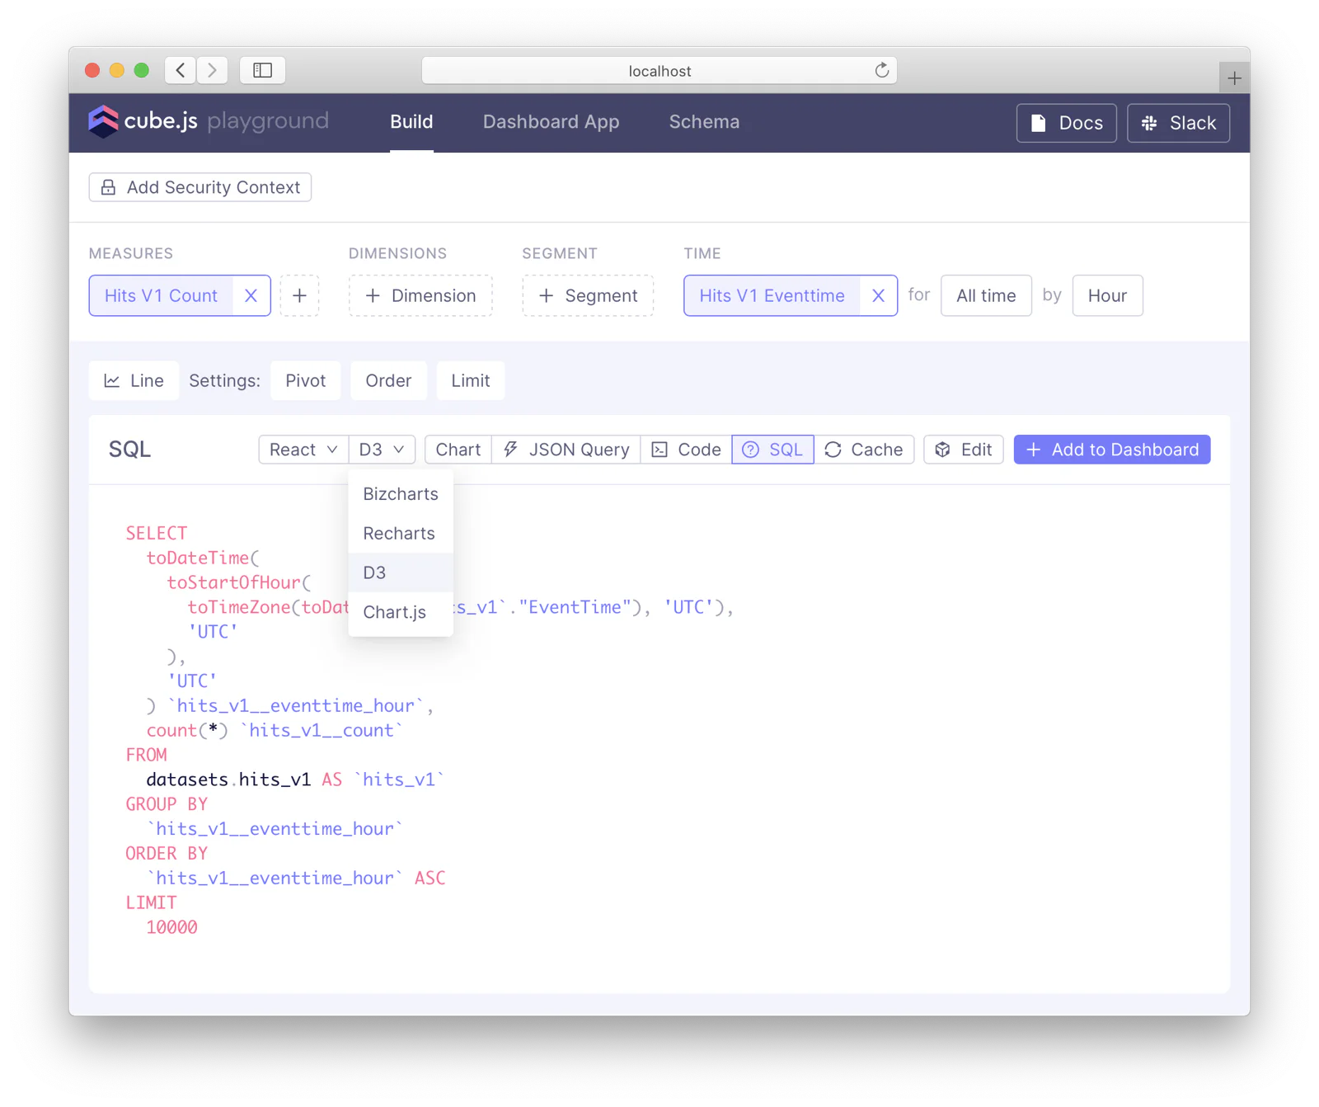Add a new Dimension
This screenshot has height=1107, width=1319.
tap(420, 295)
